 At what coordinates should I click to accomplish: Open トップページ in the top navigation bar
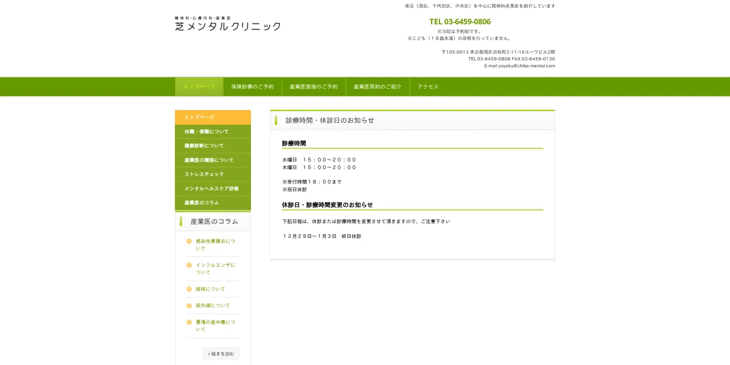(199, 87)
